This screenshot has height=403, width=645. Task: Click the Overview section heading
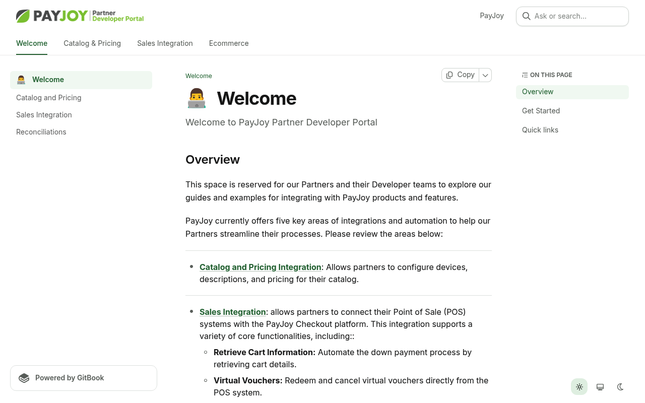click(x=213, y=160)
